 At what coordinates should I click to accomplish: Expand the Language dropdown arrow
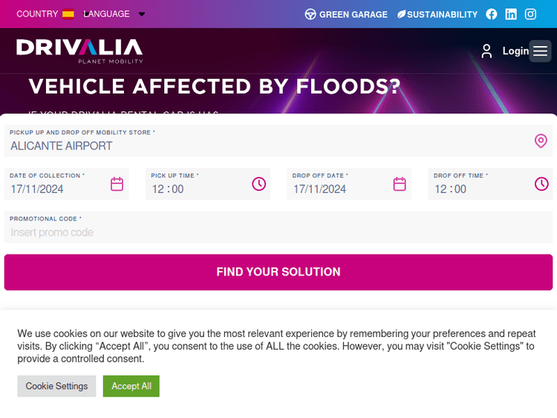142,14
